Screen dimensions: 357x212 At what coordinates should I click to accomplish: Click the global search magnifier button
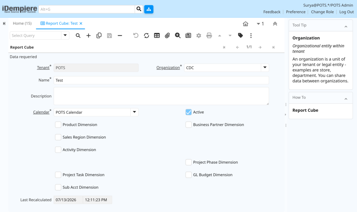tap(139, 9)
